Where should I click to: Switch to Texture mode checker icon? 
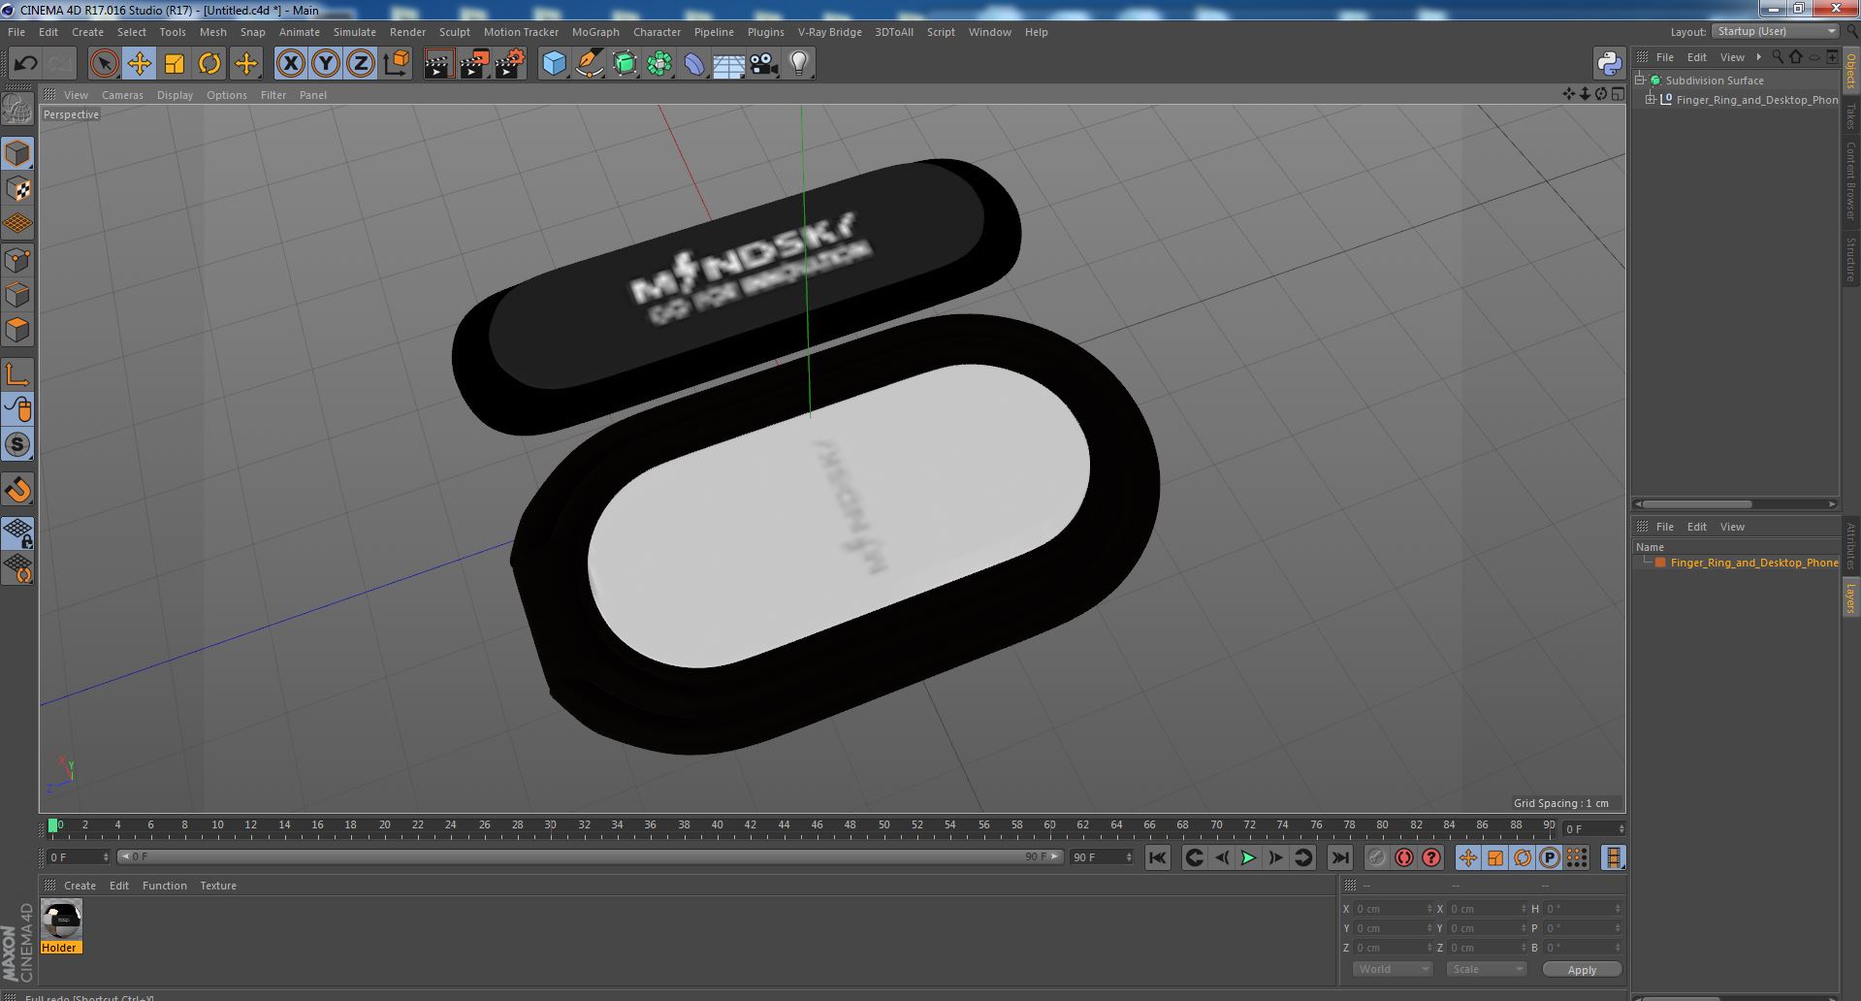point(17,188)
